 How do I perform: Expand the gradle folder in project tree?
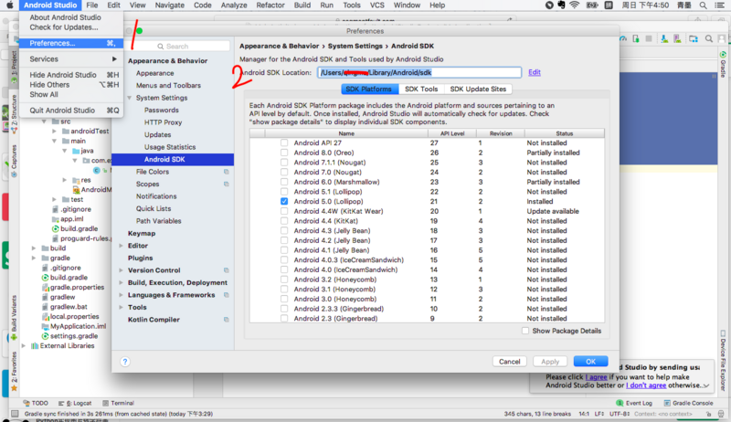(x=34, y=258)
